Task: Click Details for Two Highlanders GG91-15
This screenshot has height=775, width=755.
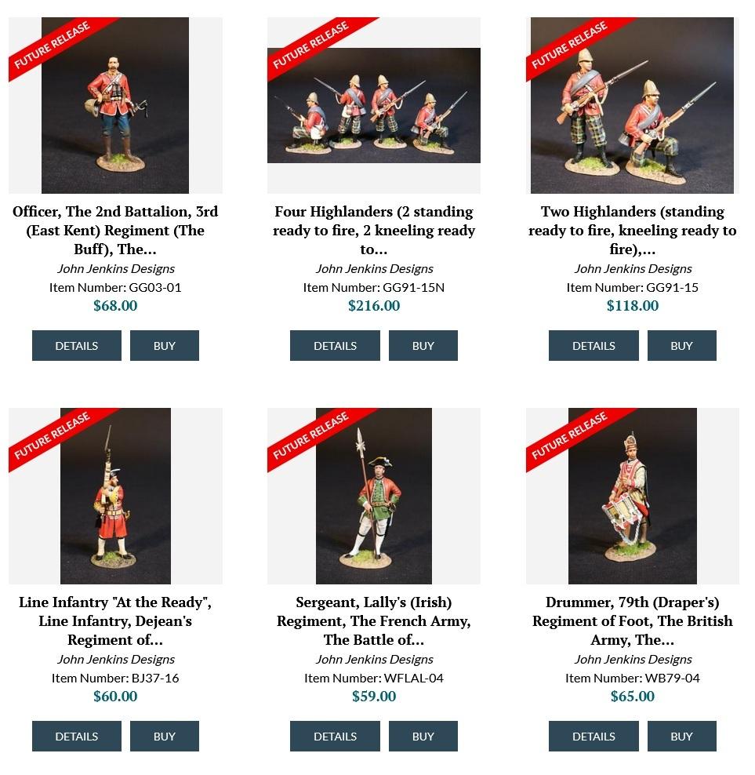Action: click(x=593, y=345)
